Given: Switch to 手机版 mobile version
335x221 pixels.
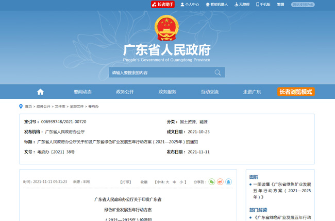Looking at the screenshot, I should tap(262, 4).
